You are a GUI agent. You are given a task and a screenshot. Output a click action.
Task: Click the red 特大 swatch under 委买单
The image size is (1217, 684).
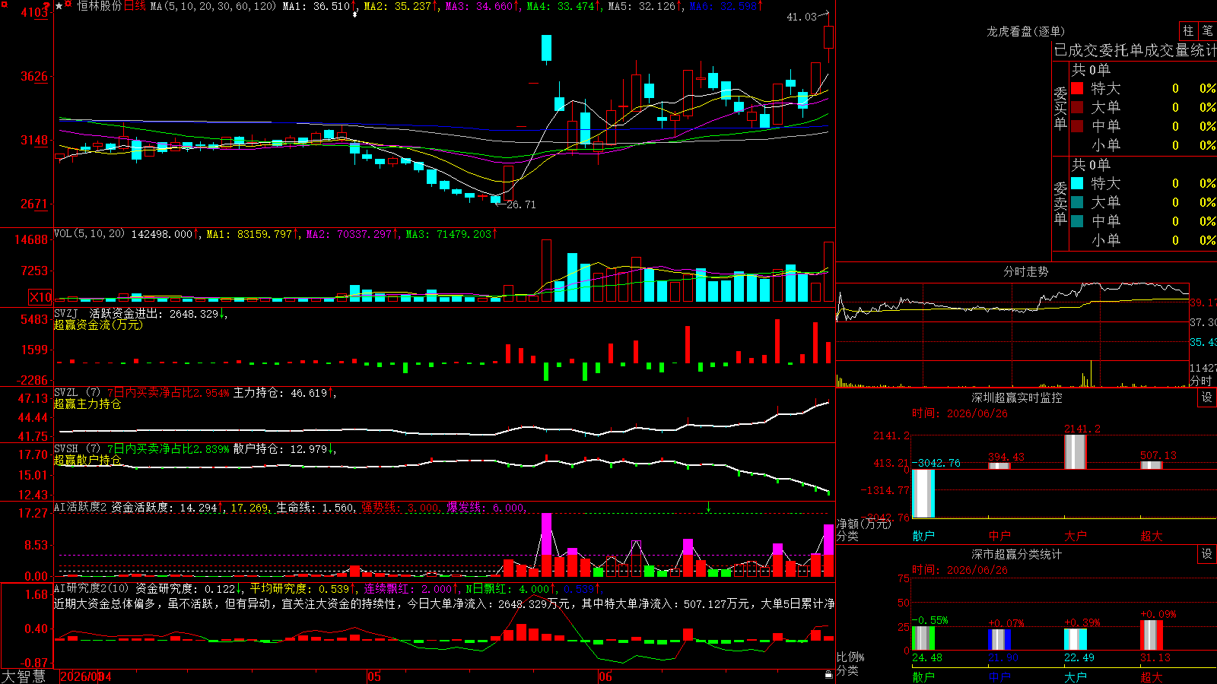1077,88
